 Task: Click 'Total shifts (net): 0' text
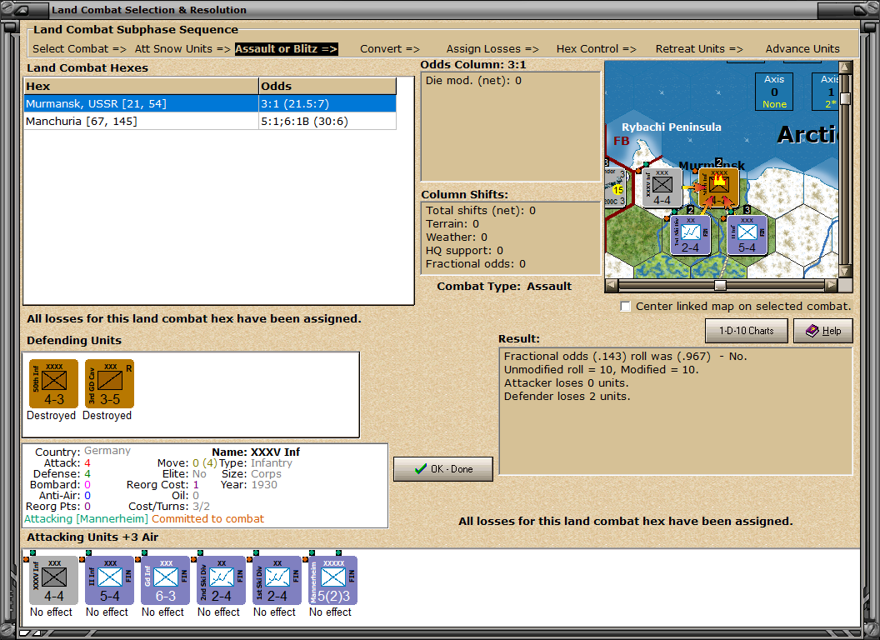click(480, 211)
